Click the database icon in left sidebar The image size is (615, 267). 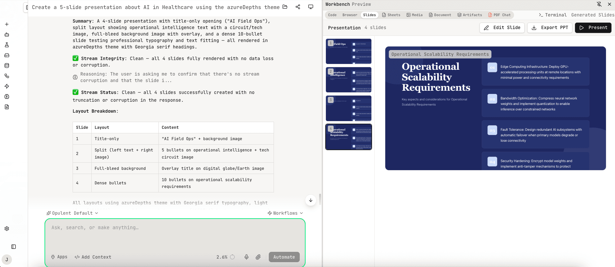coord(7,66)
